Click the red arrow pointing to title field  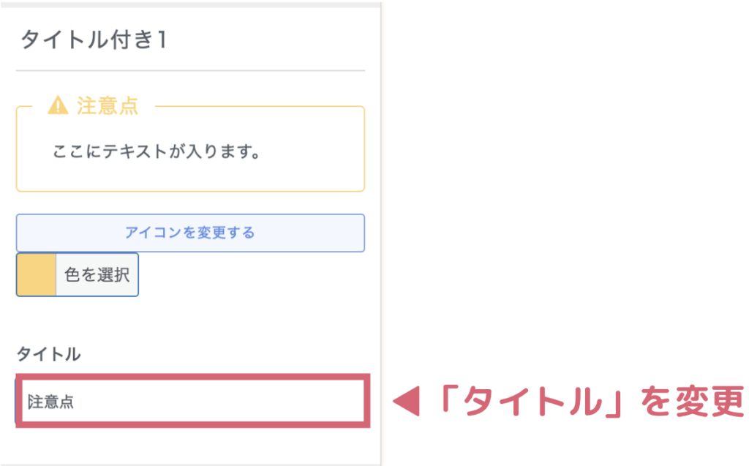click(406, 401)
